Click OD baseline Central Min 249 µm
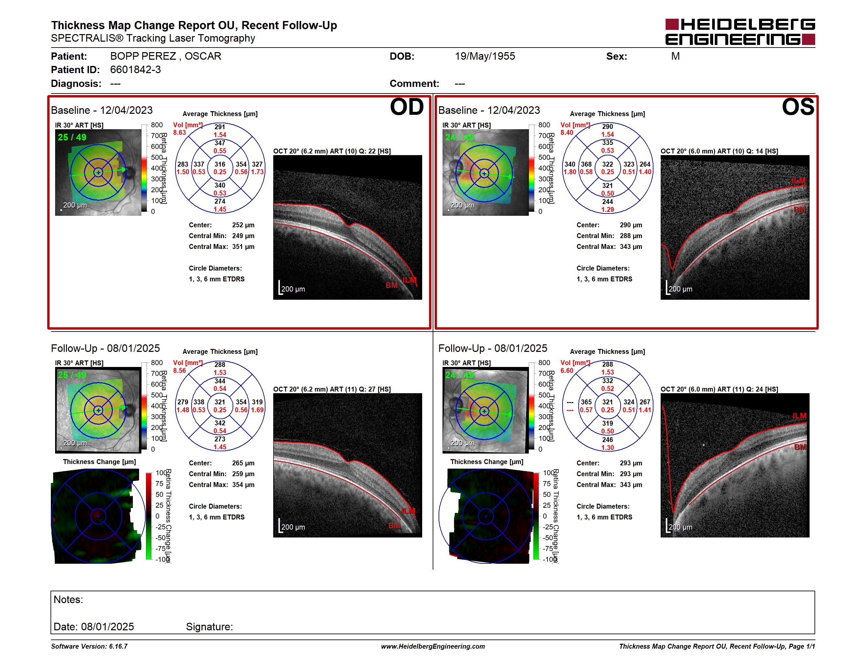Screen dimensions: 866x669 (243, 235)
